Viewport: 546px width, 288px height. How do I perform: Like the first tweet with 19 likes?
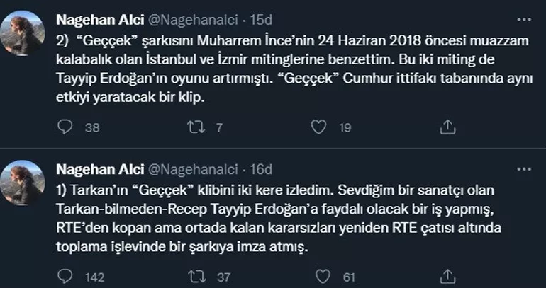click(320, 127)
